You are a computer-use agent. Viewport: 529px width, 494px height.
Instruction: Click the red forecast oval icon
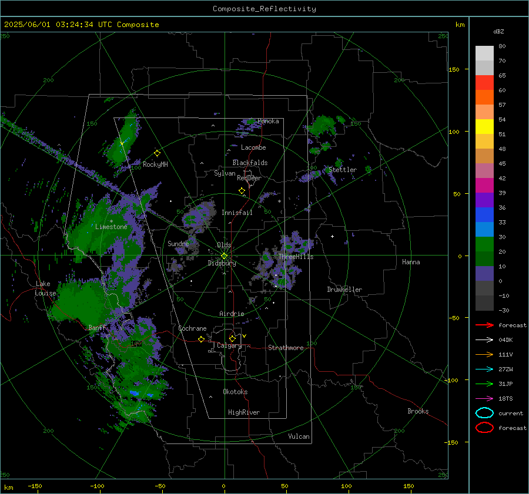[x=484, y=428]
